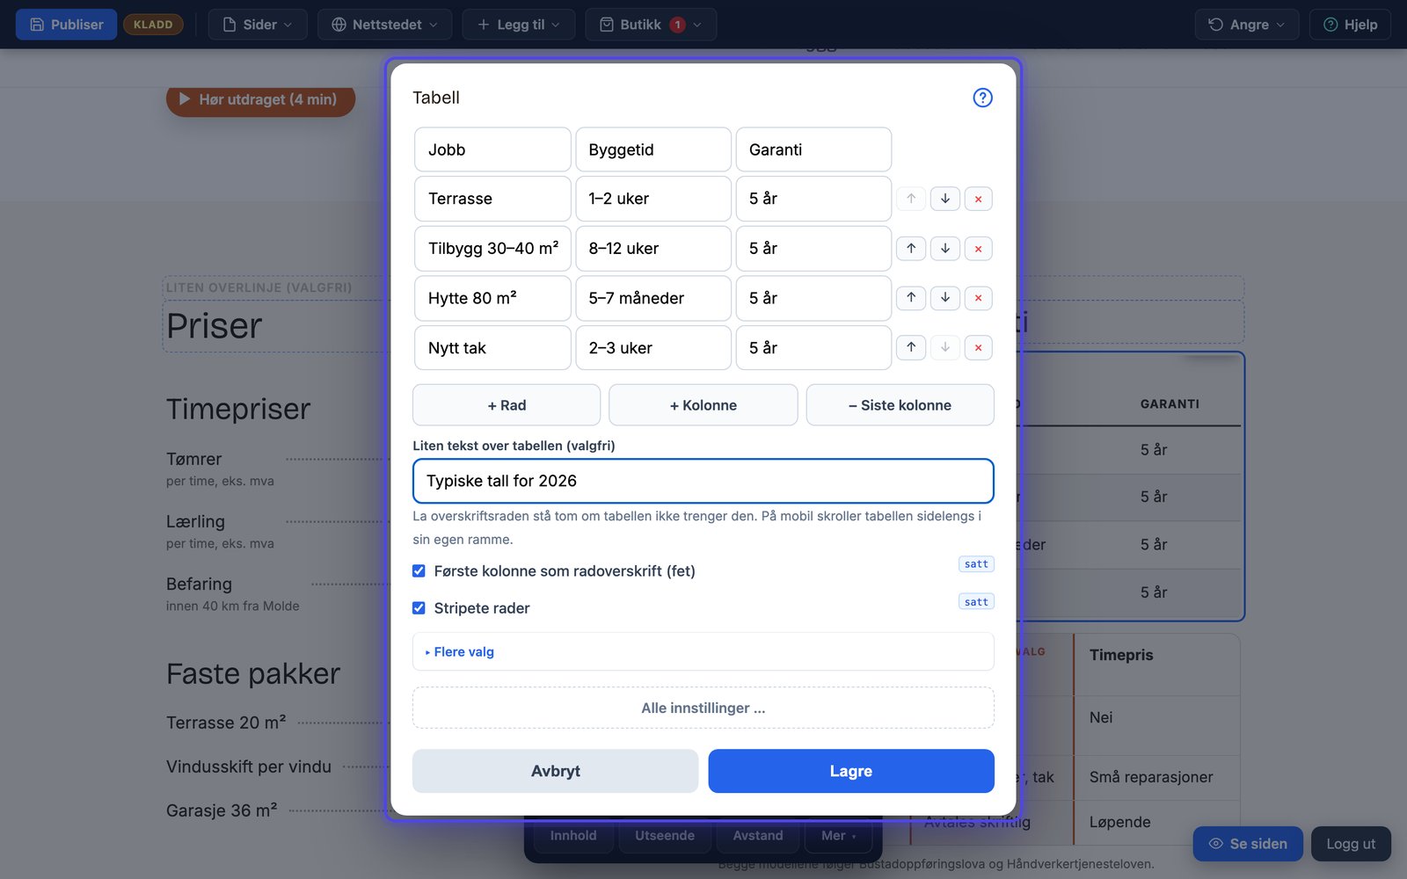This screenshot has height=879, width=1407.
Task: Move Tilbygg 30–40 m² row down
Action: (x=944, y=249)
